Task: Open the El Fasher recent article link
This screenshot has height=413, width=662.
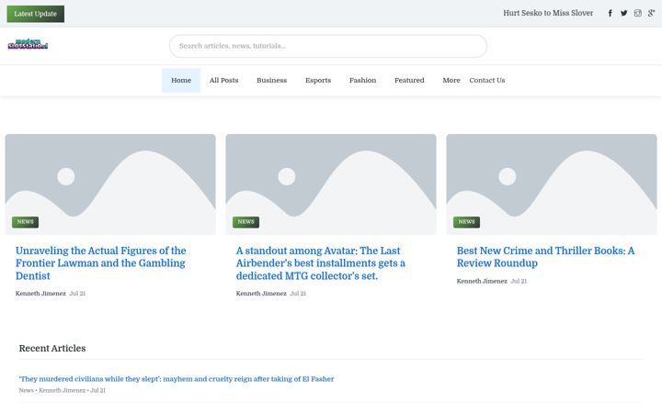Action: coord(176,379)
